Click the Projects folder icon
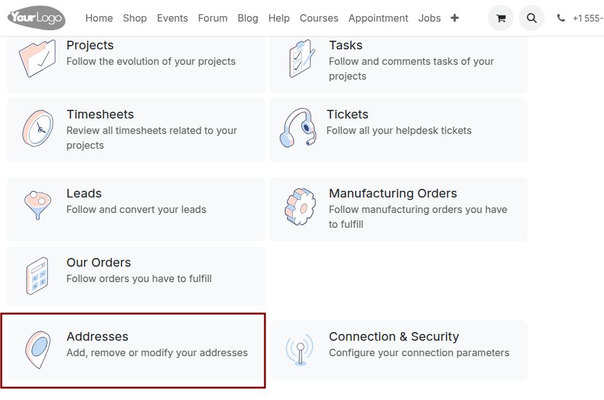Screen dimensions: 604x400 pyautogui.click(x=38, y=59)
